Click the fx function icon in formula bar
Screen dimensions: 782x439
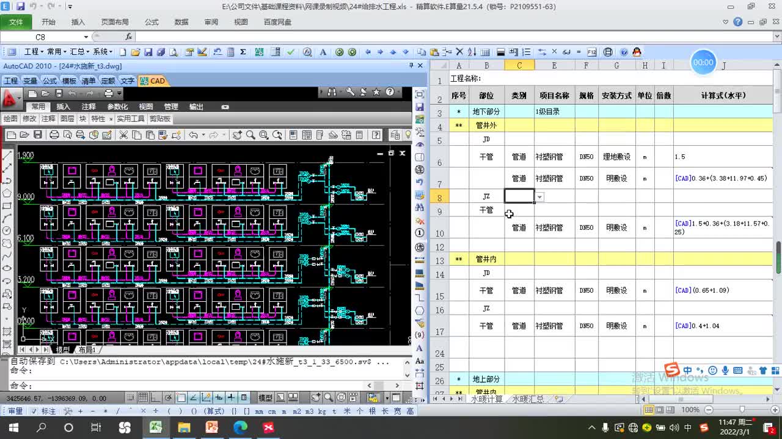pos(128,37)
